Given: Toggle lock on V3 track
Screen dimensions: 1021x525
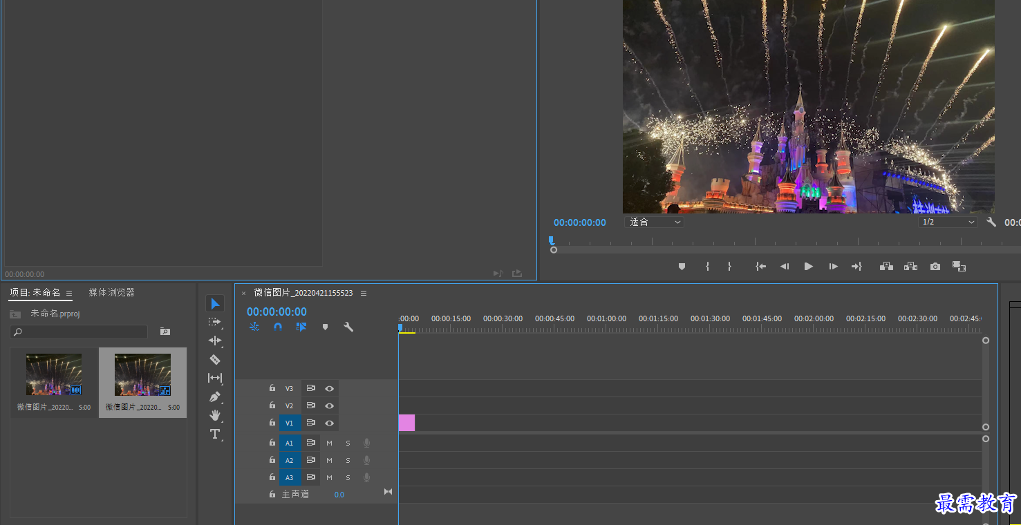Looking at the screenshot, I should [272, 388].
